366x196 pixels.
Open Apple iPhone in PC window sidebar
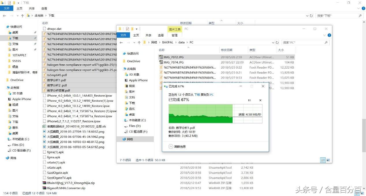click(x=138, y=80)
